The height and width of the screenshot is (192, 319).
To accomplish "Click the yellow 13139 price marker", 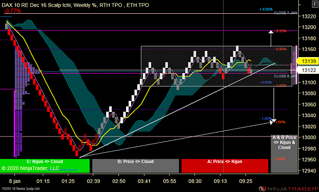I will (307, 61).
